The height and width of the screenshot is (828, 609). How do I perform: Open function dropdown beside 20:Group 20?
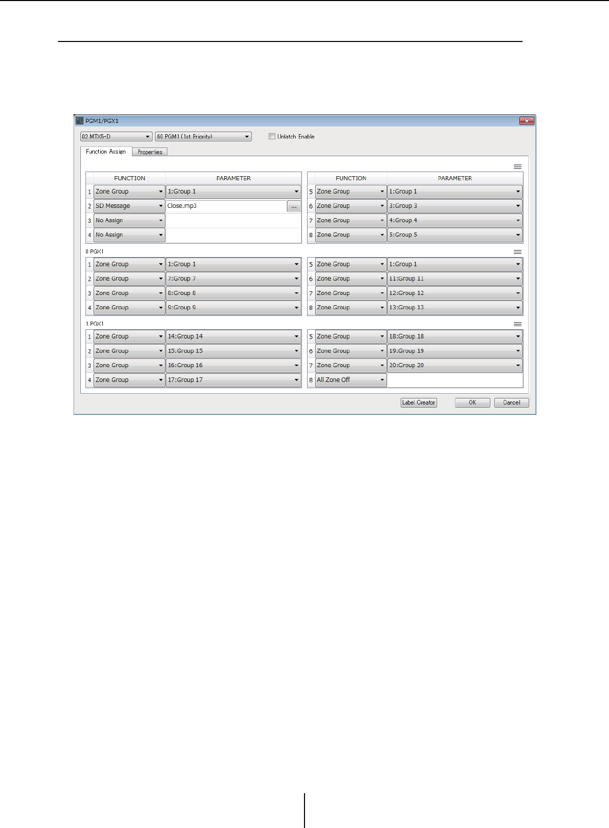[351, 365]
